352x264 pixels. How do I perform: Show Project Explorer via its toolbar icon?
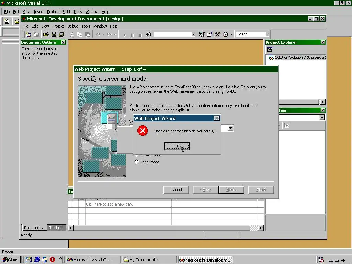coord(201,34)
